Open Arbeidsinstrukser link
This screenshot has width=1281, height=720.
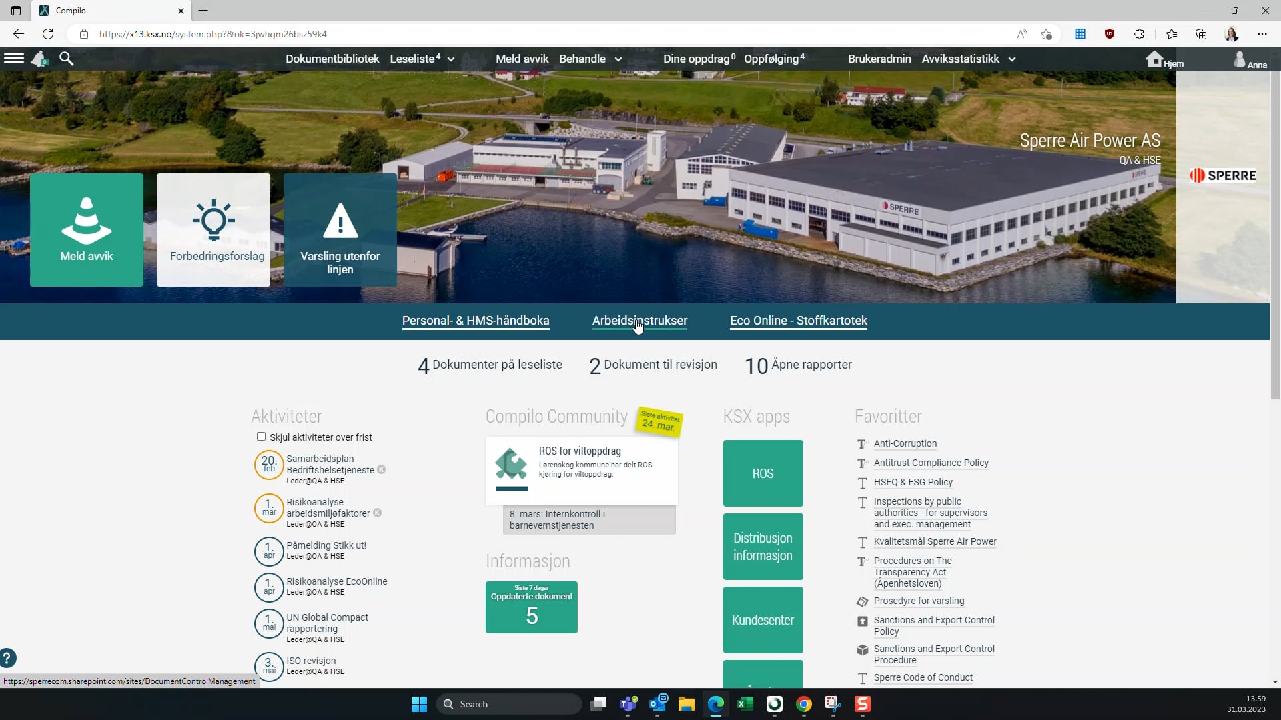pos(639,321)
